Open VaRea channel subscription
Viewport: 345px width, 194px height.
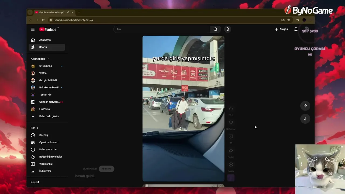coord(47,73)
